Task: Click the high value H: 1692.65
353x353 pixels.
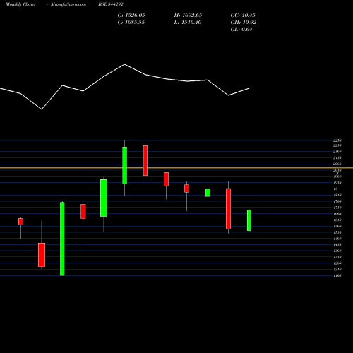Action: (x=188, y=16)
